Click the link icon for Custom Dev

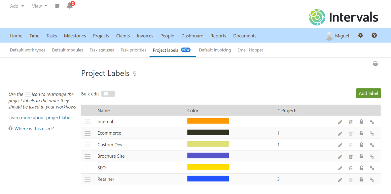[372, 145]
